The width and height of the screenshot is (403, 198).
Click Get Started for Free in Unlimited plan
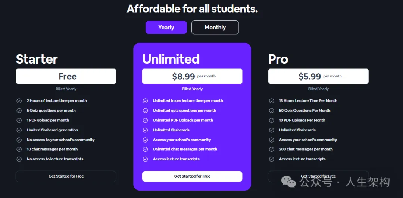tap(192, 176)
